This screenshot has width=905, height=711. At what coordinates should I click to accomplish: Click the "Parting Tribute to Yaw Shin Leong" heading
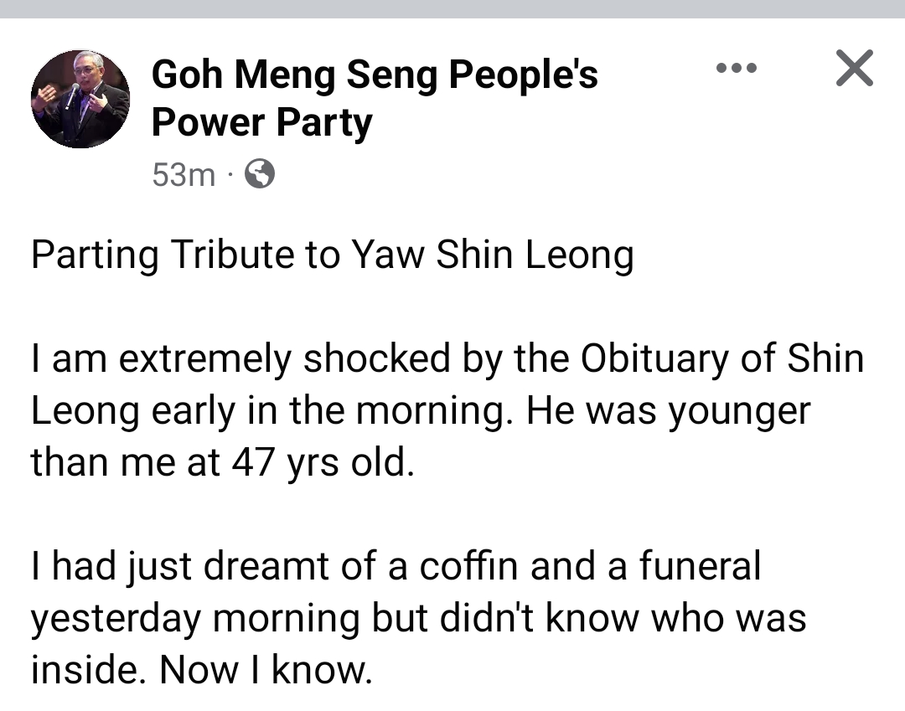coord(332,255)
